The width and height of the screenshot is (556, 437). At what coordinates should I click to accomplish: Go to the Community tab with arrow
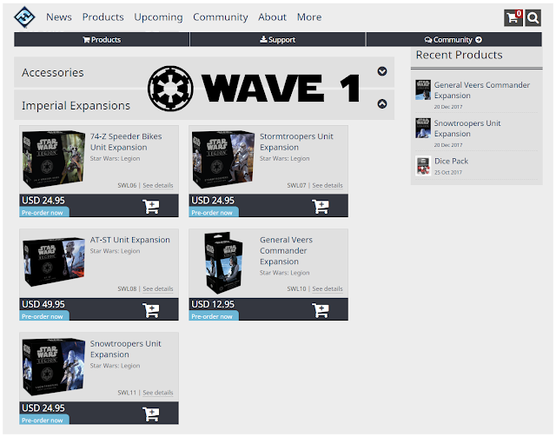(x=453, y=39)
